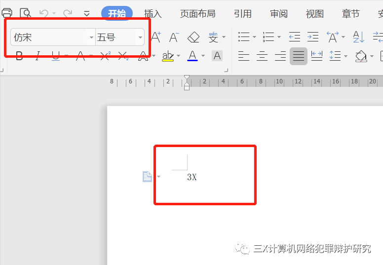Expand the paragraph layout icon arrow

tap(159, 177)
